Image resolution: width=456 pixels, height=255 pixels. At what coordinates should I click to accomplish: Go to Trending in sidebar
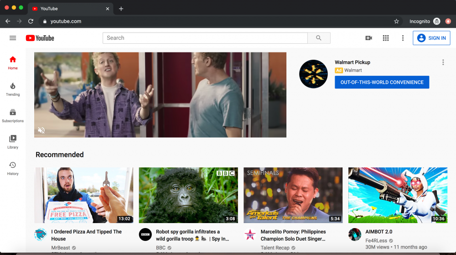click(13, 89)
